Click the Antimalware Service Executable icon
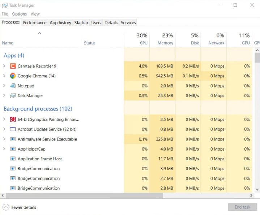This screenshot has height=215, width=260. (13, 139)
